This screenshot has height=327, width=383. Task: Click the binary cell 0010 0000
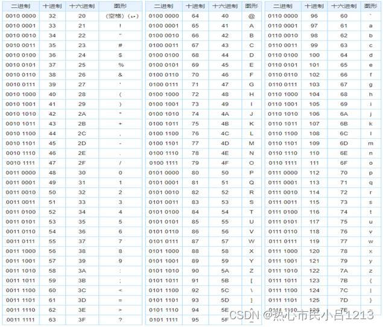(x=21, y=16)
